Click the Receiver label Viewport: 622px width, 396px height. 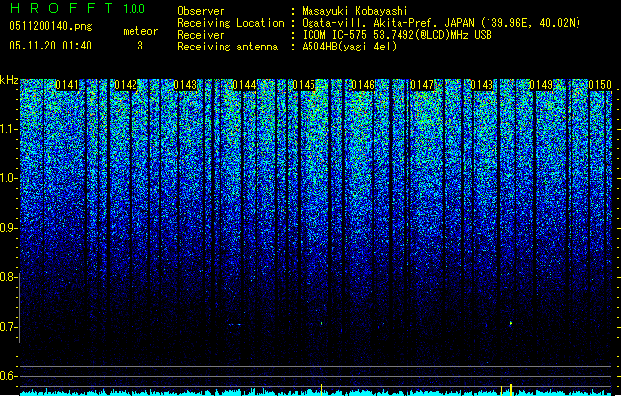201,35
